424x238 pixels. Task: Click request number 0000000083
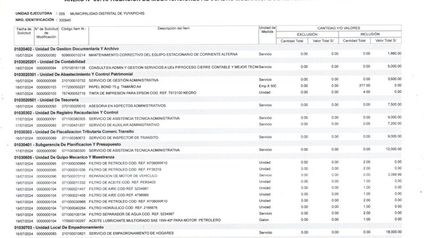click(46, 233)
